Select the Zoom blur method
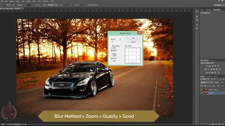 [112, 50]
